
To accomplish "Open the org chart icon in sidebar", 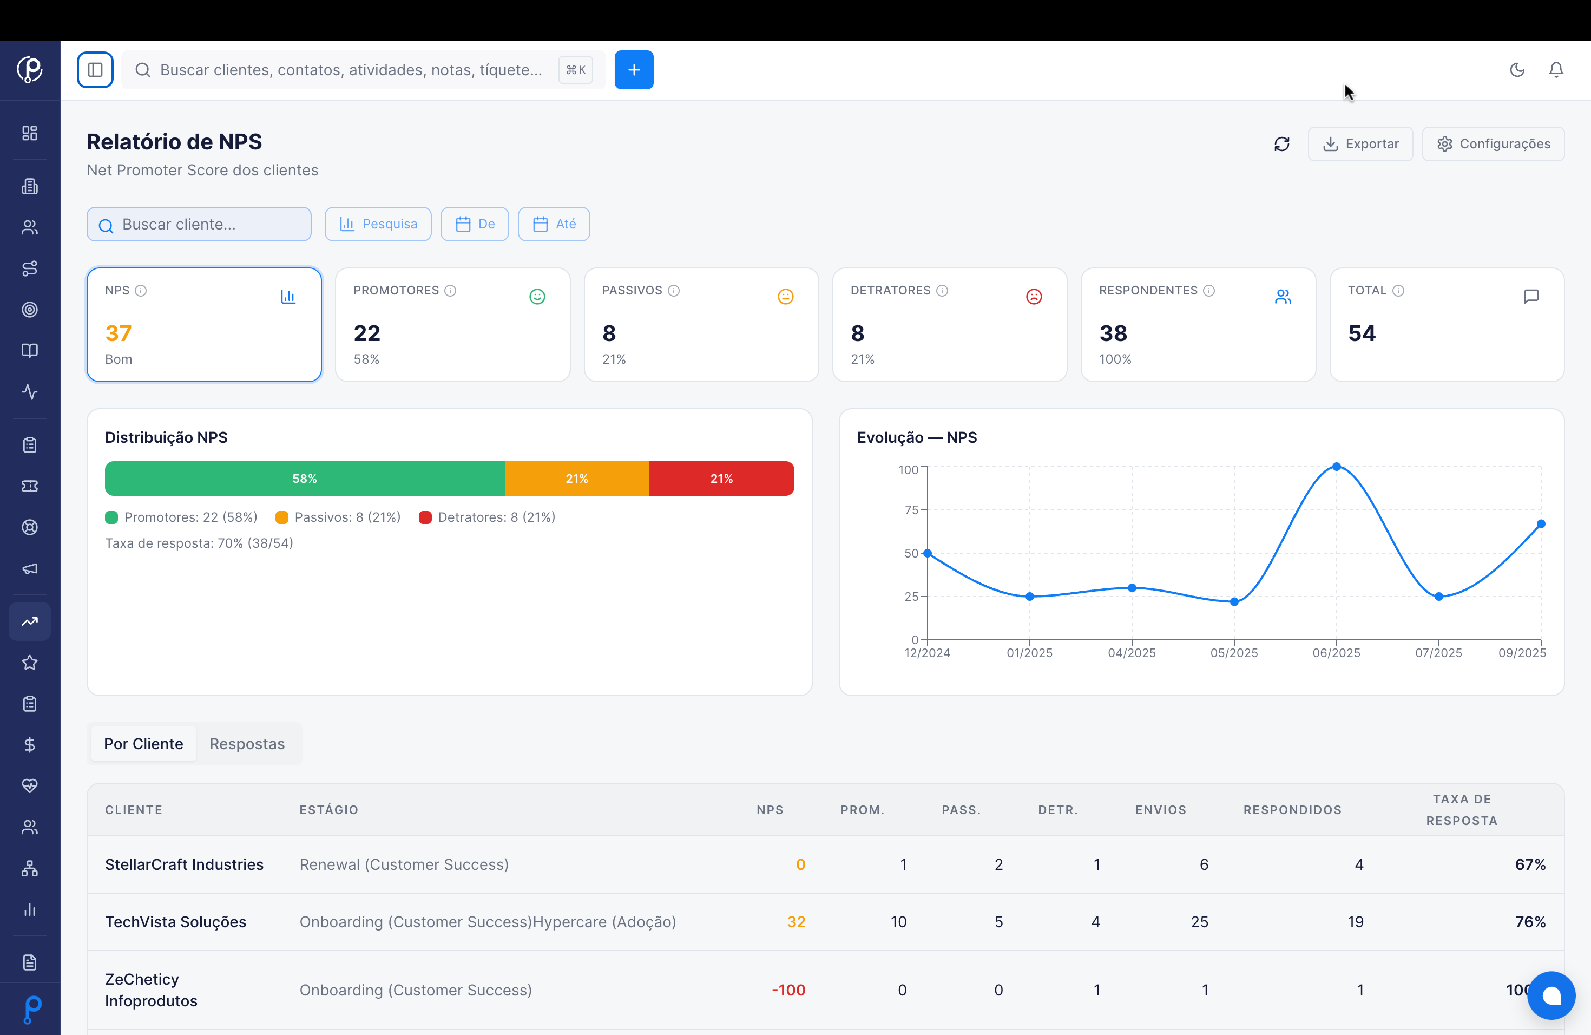I will pyautogui.click(x=29, y=868).
